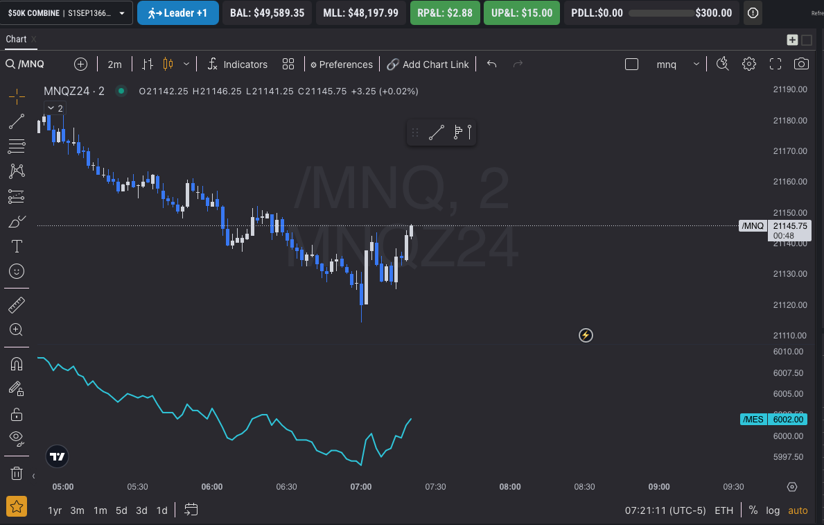Toggle the log scale option

773,510
